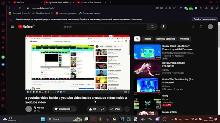This screenshot has height=123, width=220.
Task: Click the taskbar Поиск search box
Action: click(65, 119)
